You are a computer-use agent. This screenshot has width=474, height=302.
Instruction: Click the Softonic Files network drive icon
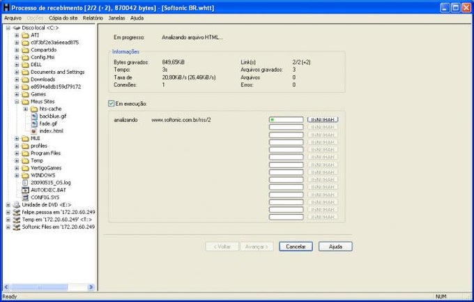click(17, 227)
